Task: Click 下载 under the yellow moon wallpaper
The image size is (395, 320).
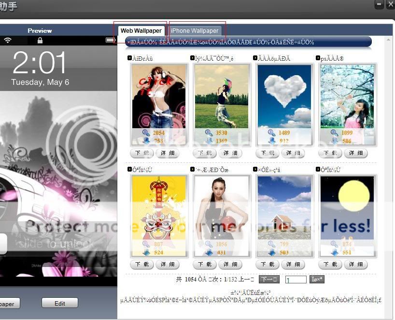Action: point(330,265)
